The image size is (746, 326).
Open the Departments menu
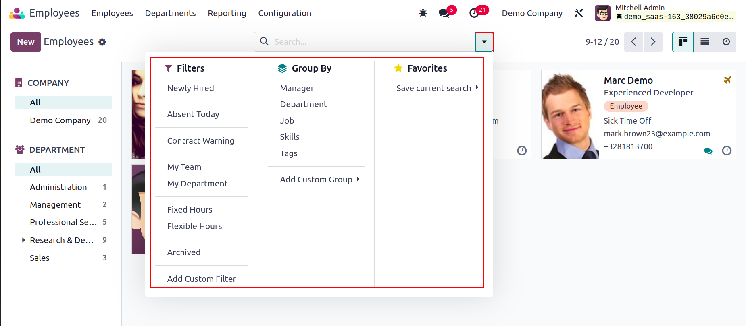pos(170,13)
